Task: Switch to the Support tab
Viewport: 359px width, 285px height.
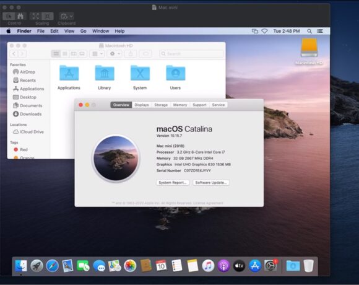Action: coord(199,105)
